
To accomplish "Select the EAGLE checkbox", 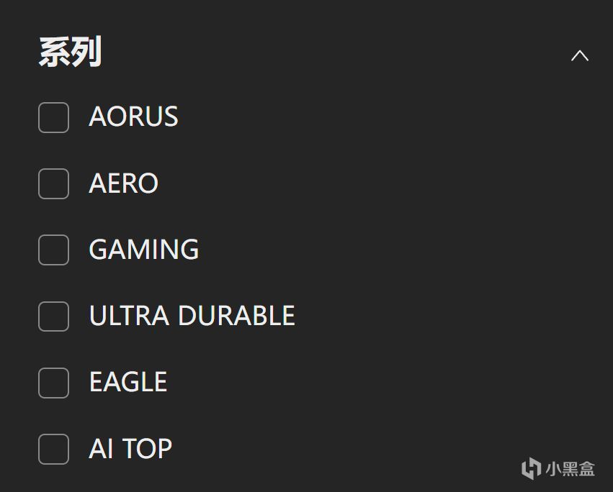I will click(53, 382).
